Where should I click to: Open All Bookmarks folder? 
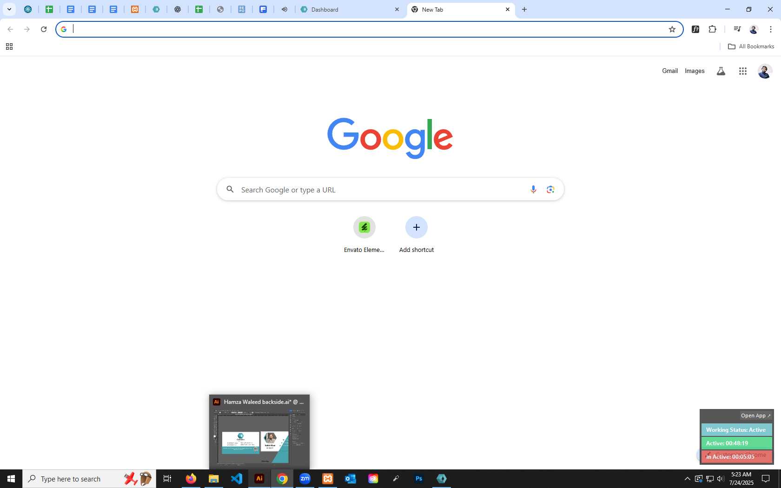(751, 46)
